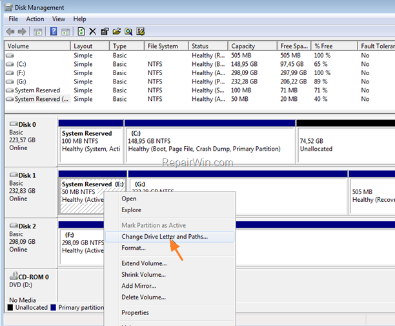
Task: Sort by the File System column header
Action: tap(167, 46)
